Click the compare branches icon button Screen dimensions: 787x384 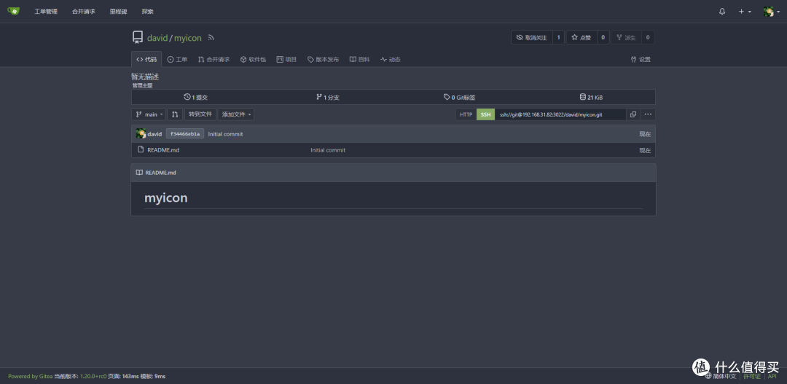point(175,114)
